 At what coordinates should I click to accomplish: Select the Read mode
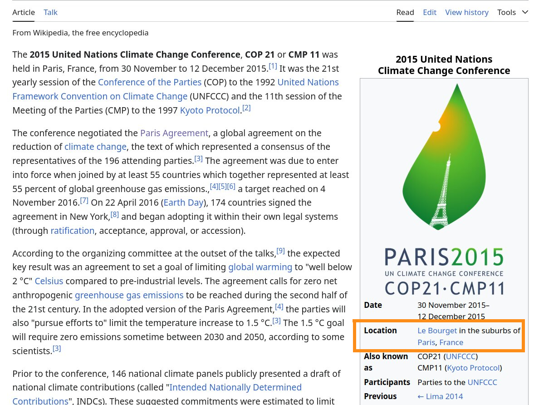[405, 12]
